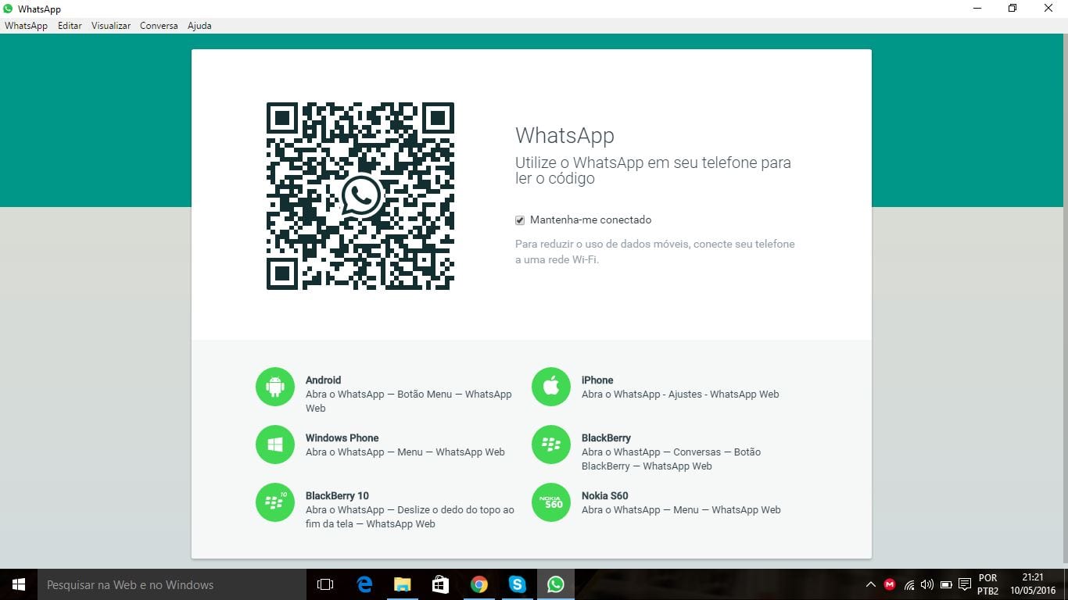This screenshot has width=1068, height=600.
Task: Open Skype from the taskbar
Action: (517, 584)
